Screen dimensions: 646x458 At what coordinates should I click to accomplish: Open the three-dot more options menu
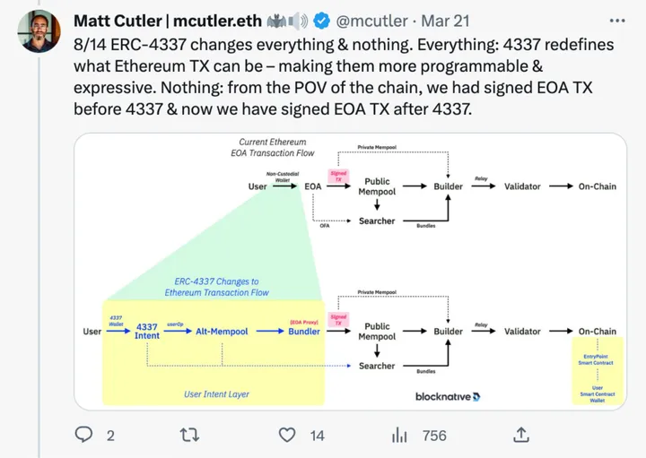click(x=617, y=20)
